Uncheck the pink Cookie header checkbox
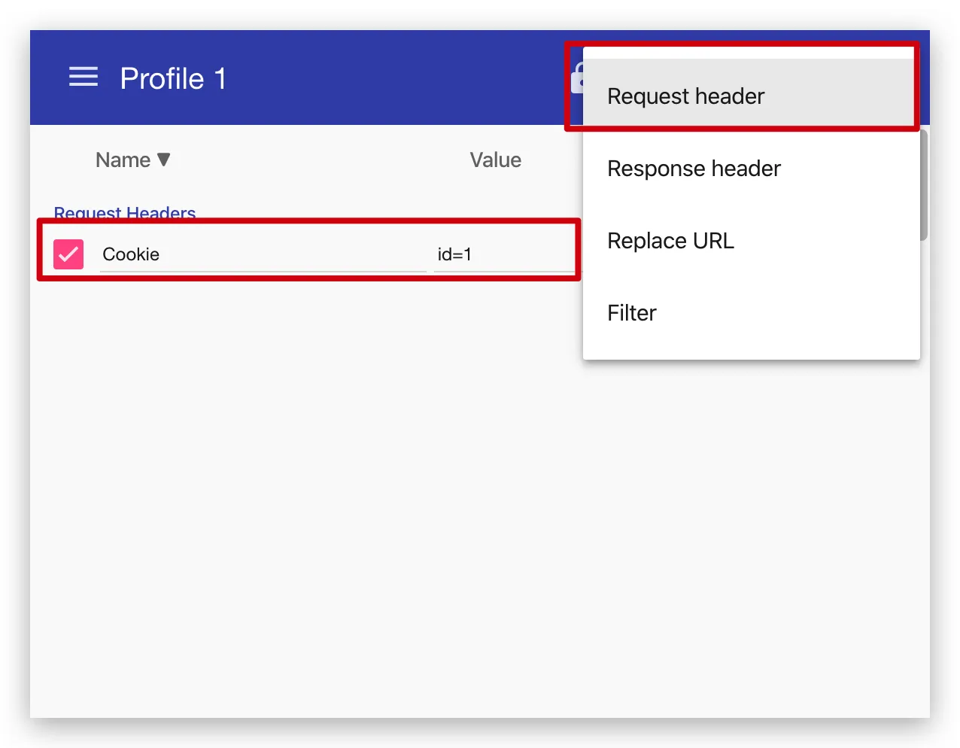This screenshot has height=748, width=960. pos(68,254)
